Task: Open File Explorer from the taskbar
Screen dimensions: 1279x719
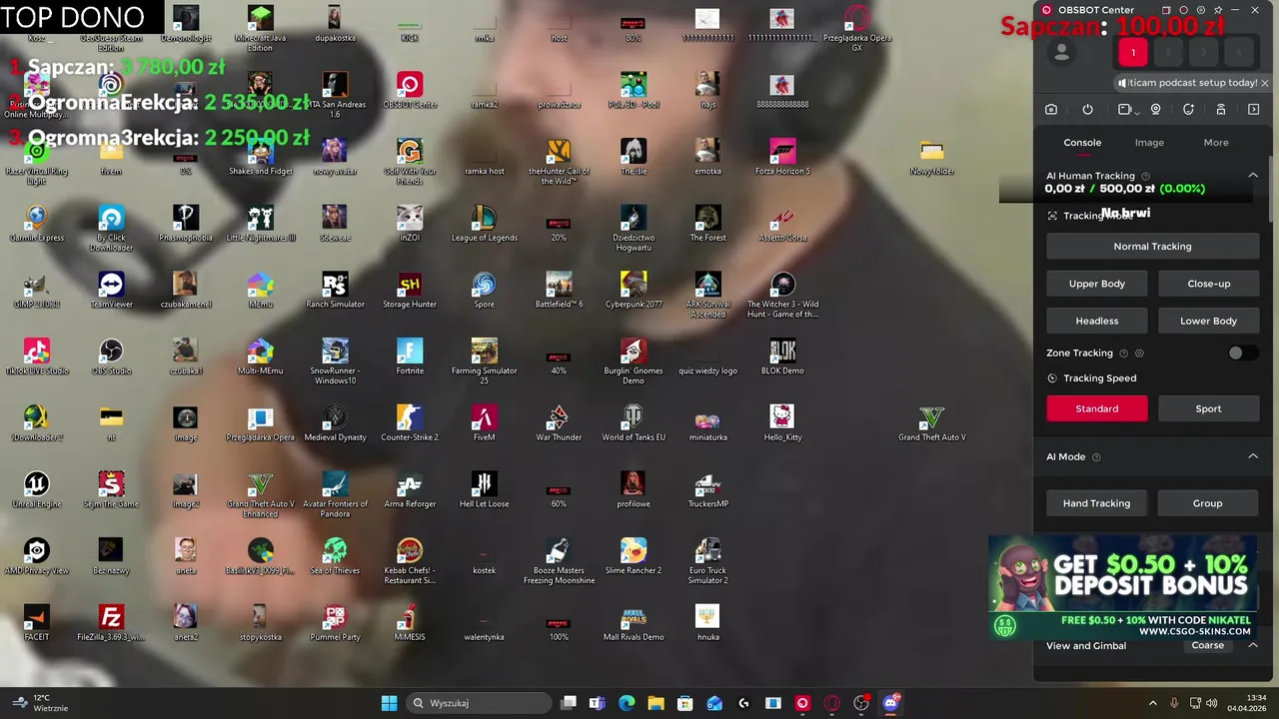Action: (x=655, y=703)
